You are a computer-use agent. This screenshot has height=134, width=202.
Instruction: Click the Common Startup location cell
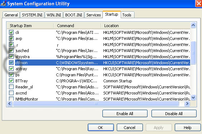tap(117, 81)
